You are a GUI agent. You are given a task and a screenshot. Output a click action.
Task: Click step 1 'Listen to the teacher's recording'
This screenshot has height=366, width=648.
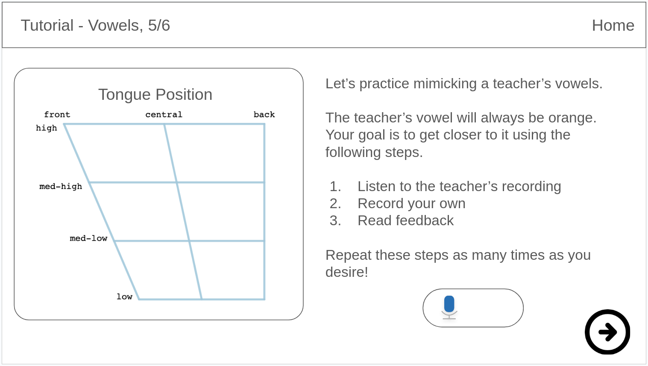coord(459,186)
